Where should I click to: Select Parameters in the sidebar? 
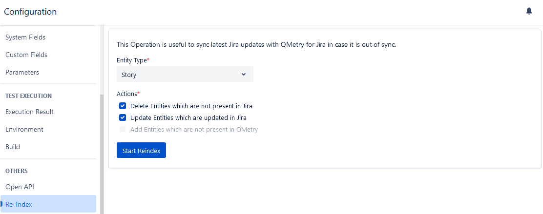click(x=22, y=72)
